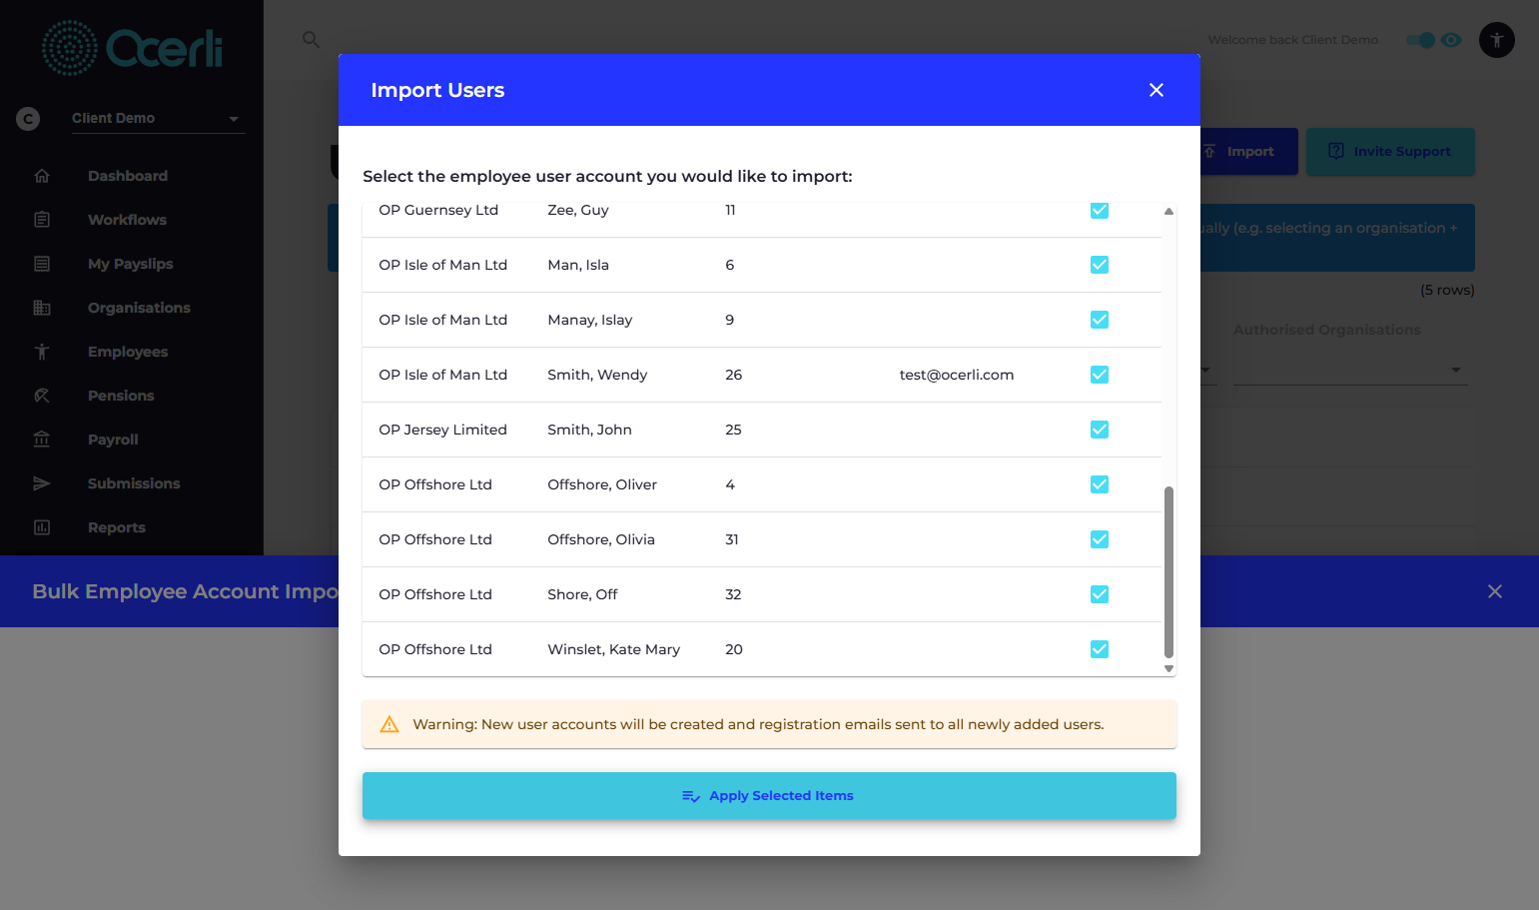Click the list scrollbar down arrow

click(x=1168, y=669)
